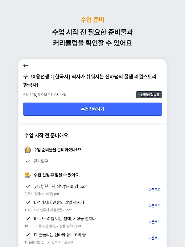Click the back arrow icon
This screenshot has height=247, width=185.
tap(26, 66)
